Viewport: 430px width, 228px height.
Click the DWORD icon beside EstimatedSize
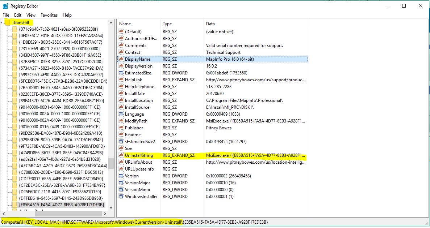click(x=121, y=73)
